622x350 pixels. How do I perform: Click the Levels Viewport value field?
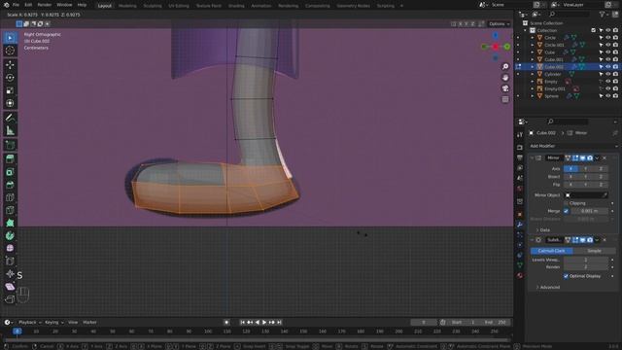pos(585,260)
